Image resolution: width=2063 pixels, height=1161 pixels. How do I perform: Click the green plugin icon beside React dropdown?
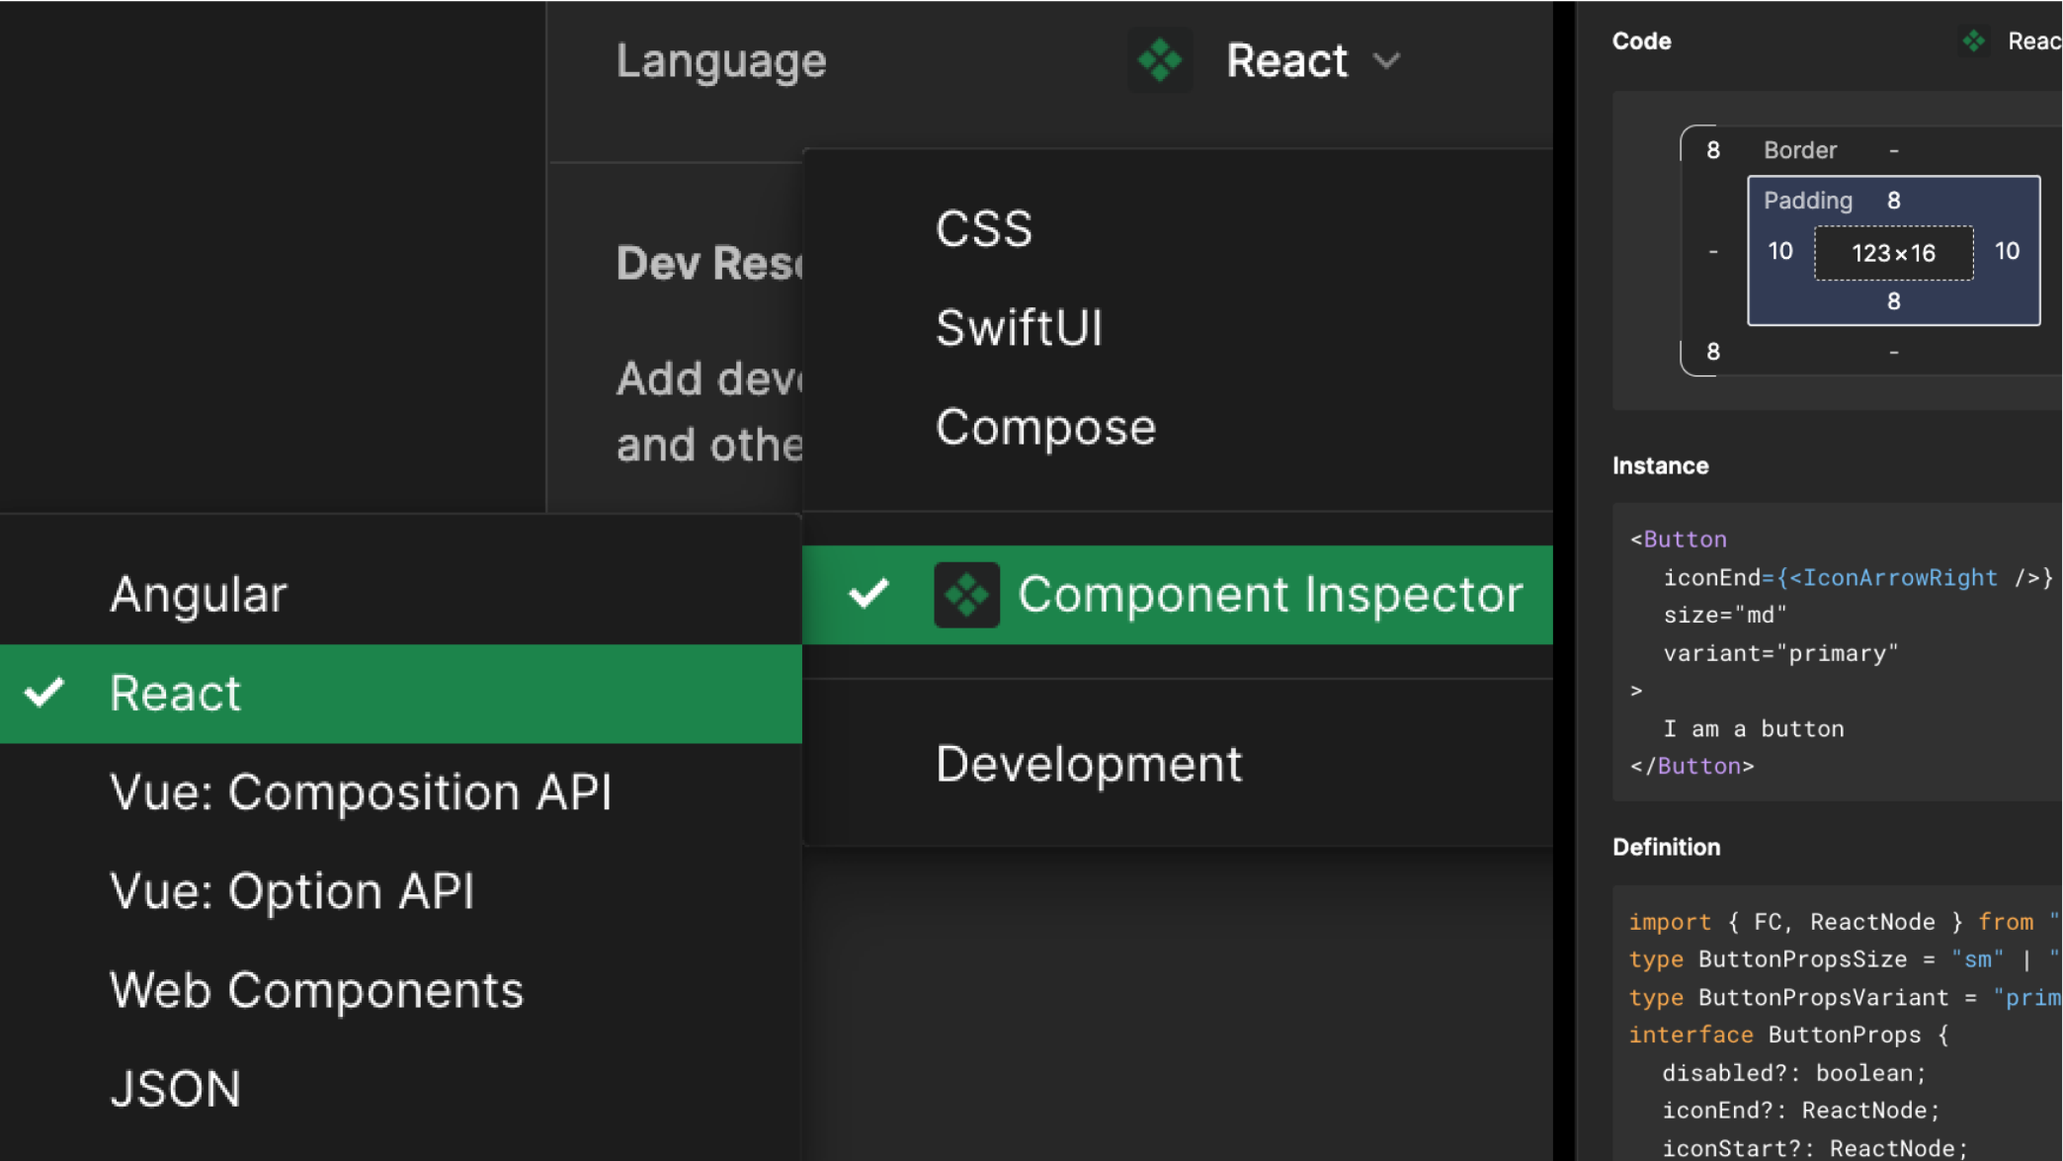[1160, 60]
